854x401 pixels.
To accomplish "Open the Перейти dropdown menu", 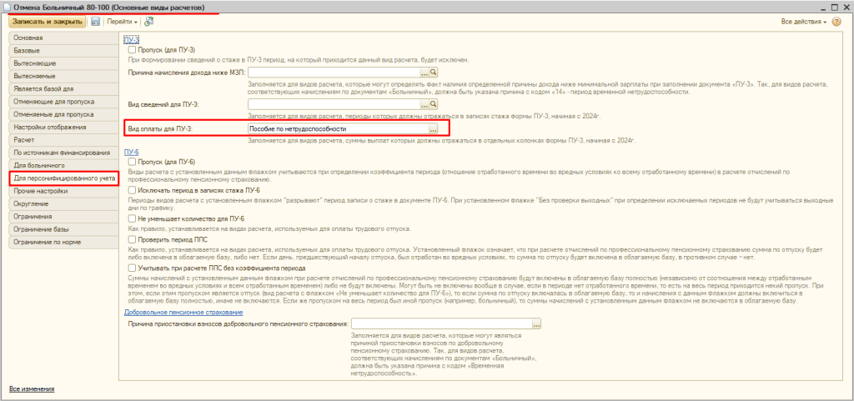I will 122,21.
